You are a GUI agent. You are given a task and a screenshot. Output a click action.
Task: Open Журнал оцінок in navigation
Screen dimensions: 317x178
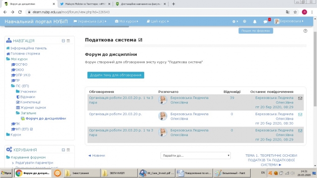tap(33, 108)
